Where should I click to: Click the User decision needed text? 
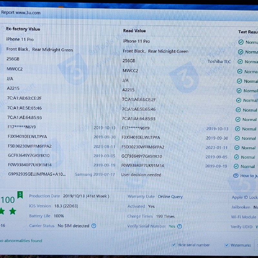click(x=141, y=175)
